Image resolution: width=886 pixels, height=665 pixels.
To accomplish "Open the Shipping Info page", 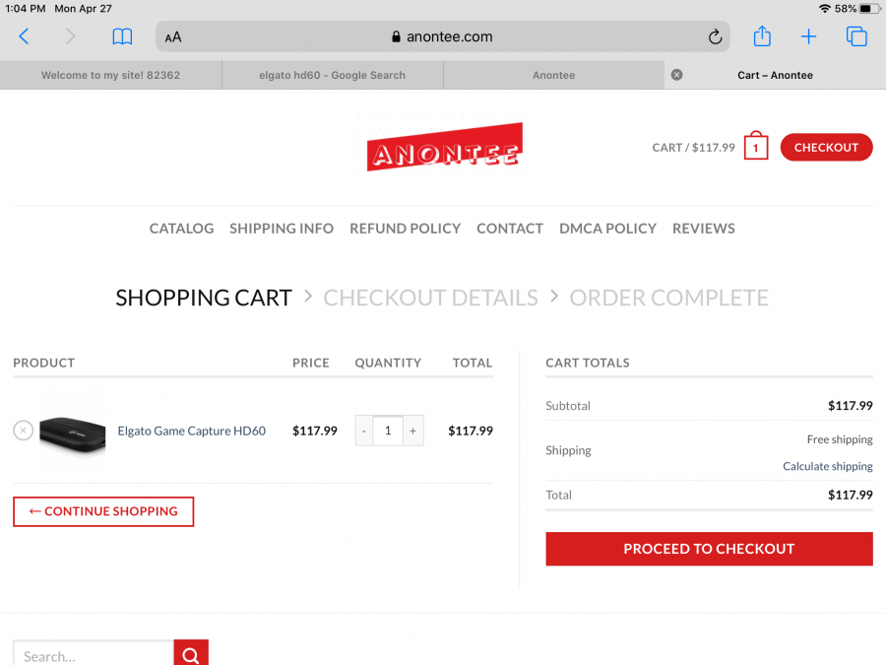I will coord(282,229).
